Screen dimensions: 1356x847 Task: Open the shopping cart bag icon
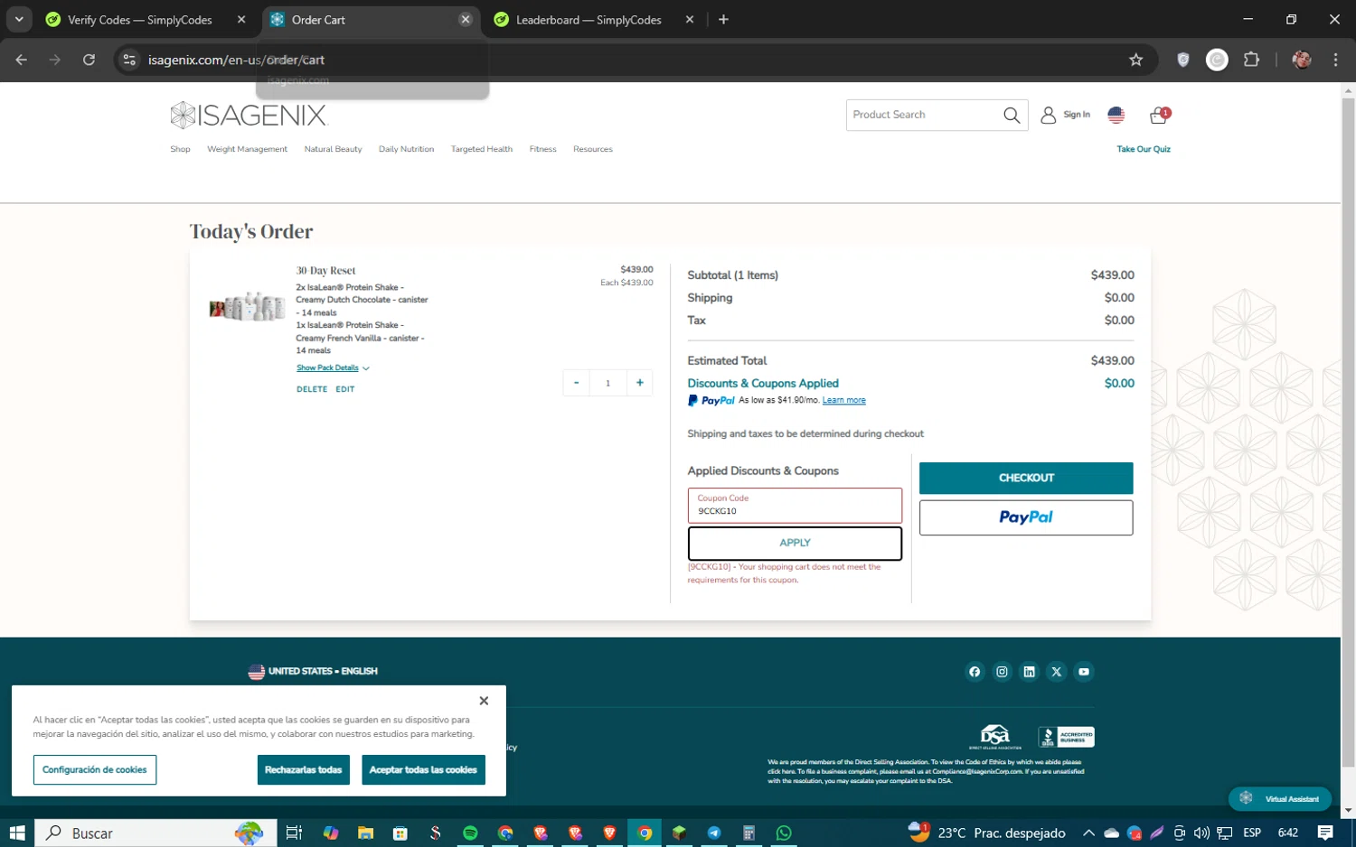(x=1159, y=115)
